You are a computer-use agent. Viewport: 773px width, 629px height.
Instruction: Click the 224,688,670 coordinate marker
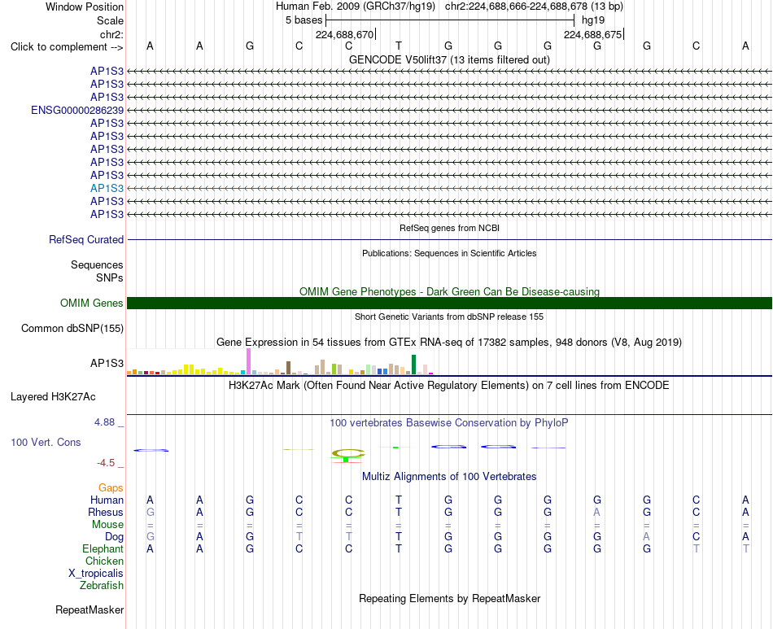click(345, 34)
